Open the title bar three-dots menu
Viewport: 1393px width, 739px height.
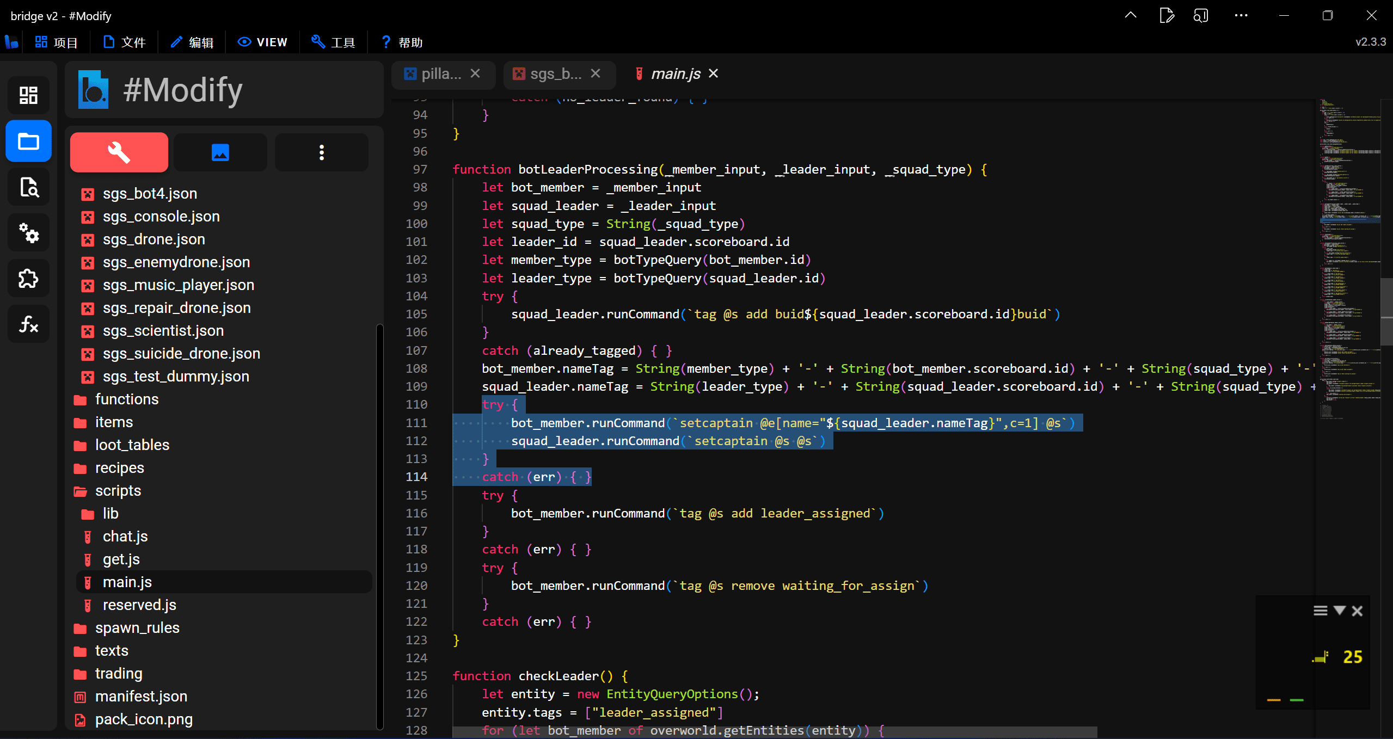(1241, 15)
